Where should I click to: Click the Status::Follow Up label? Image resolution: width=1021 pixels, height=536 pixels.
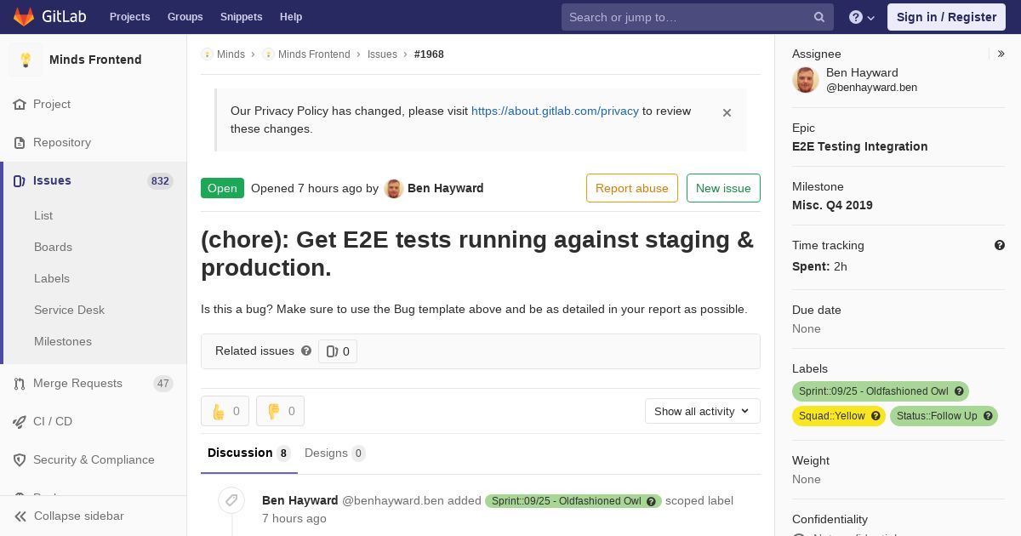[944, 416]
